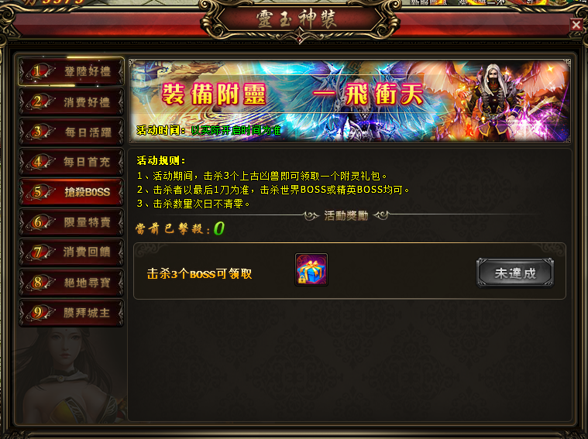Screen dimensions: 588x439
Task: Open the 消費回饋 tab
Action: [x=71, y=252]
